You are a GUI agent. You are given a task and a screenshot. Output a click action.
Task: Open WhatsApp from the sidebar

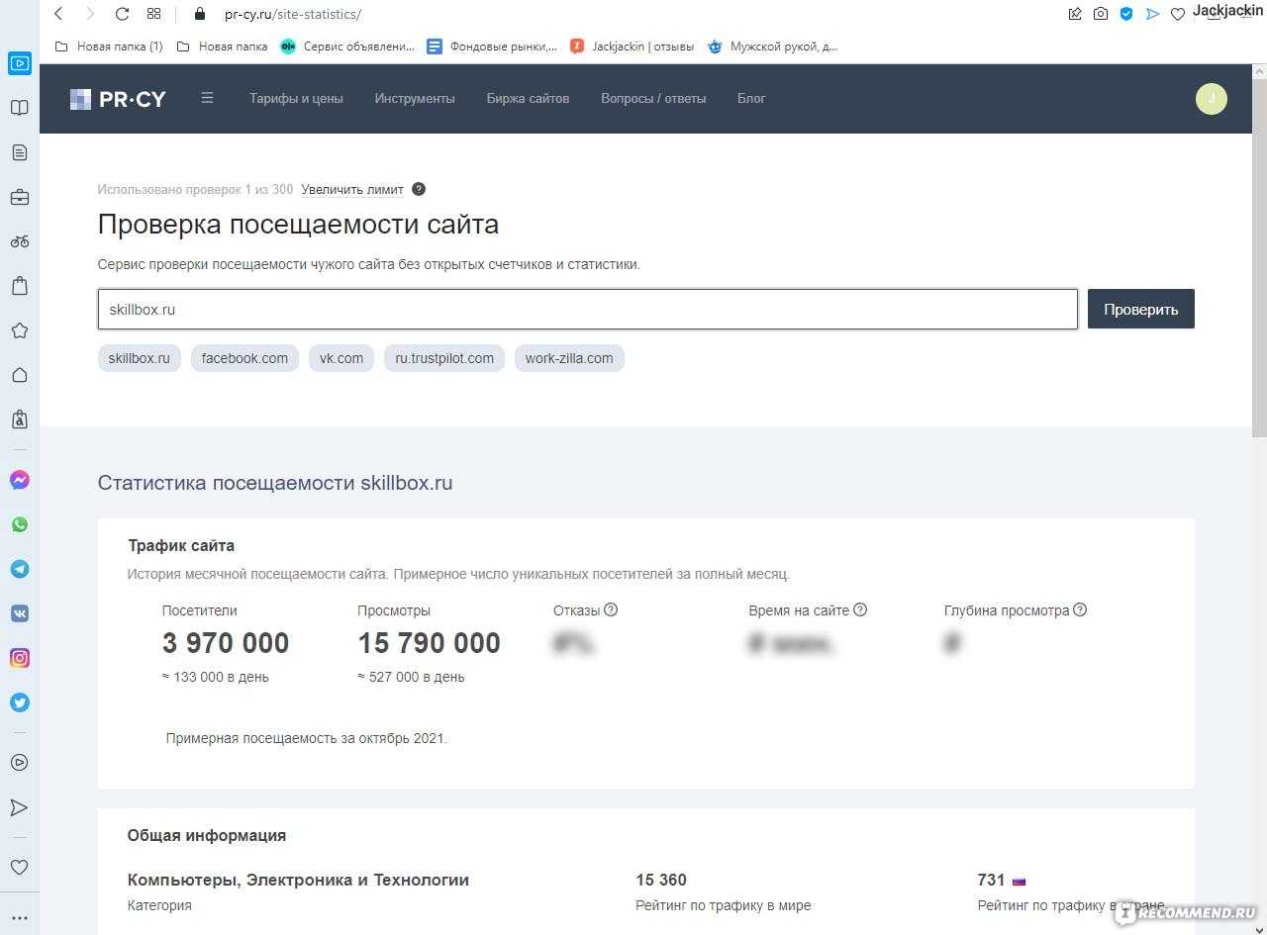(20, 524)
